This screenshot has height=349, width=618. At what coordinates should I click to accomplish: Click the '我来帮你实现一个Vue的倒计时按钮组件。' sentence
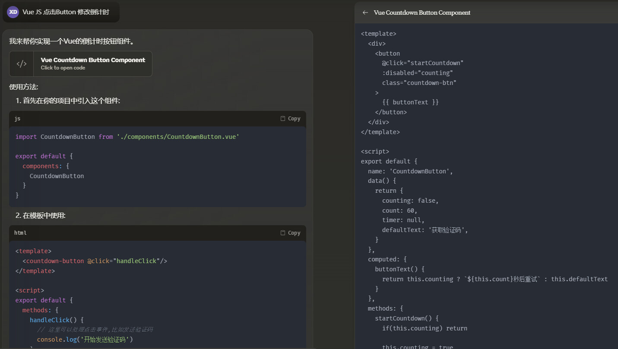(72, 41)
